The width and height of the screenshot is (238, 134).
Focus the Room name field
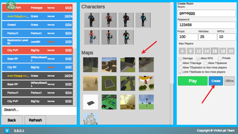207,13
